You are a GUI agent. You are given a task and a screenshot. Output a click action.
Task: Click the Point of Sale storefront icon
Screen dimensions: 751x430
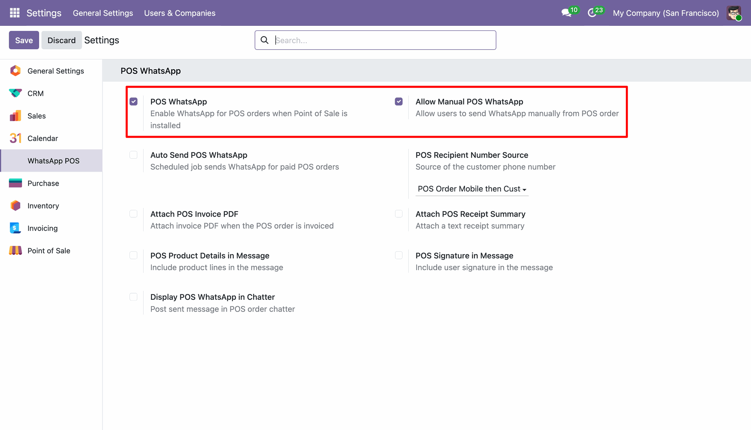click(15, 251)
